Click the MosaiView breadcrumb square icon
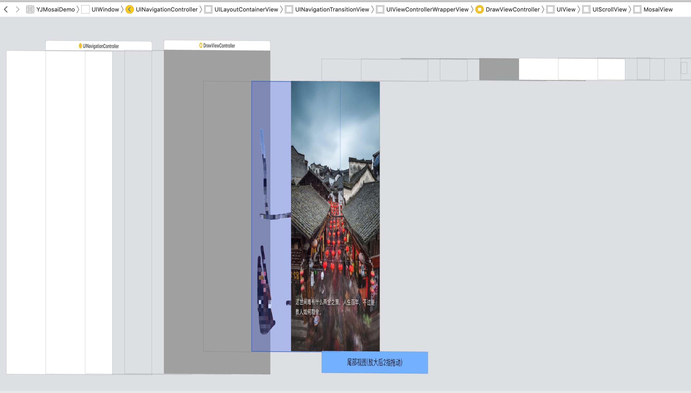The image size is (691, 393). (637, 9)
